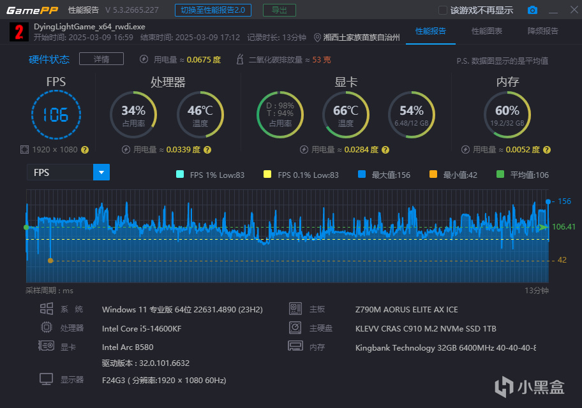582x408 pixels.
Task: Switch to the 性能报告 tab
Action: (x=431, y=31)
